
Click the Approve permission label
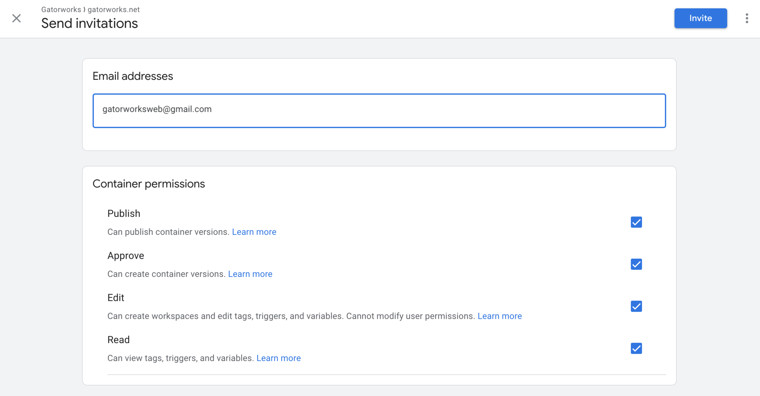126,256
